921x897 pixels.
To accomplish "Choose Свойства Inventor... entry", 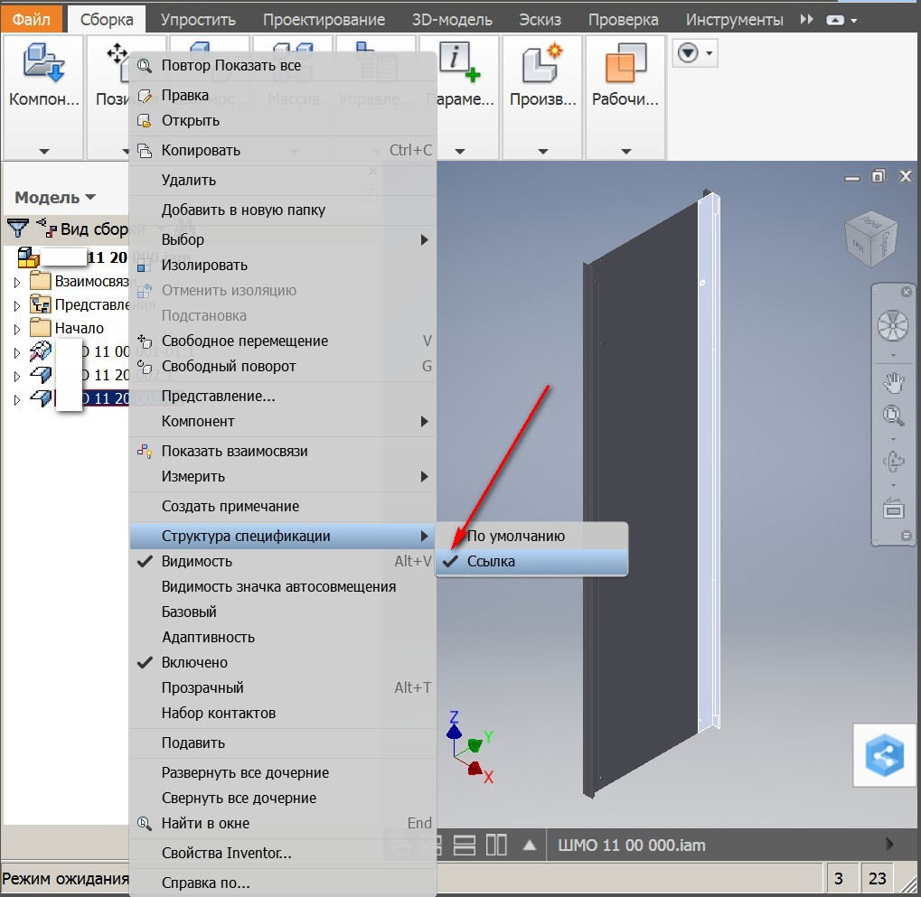I will (283, 853).
